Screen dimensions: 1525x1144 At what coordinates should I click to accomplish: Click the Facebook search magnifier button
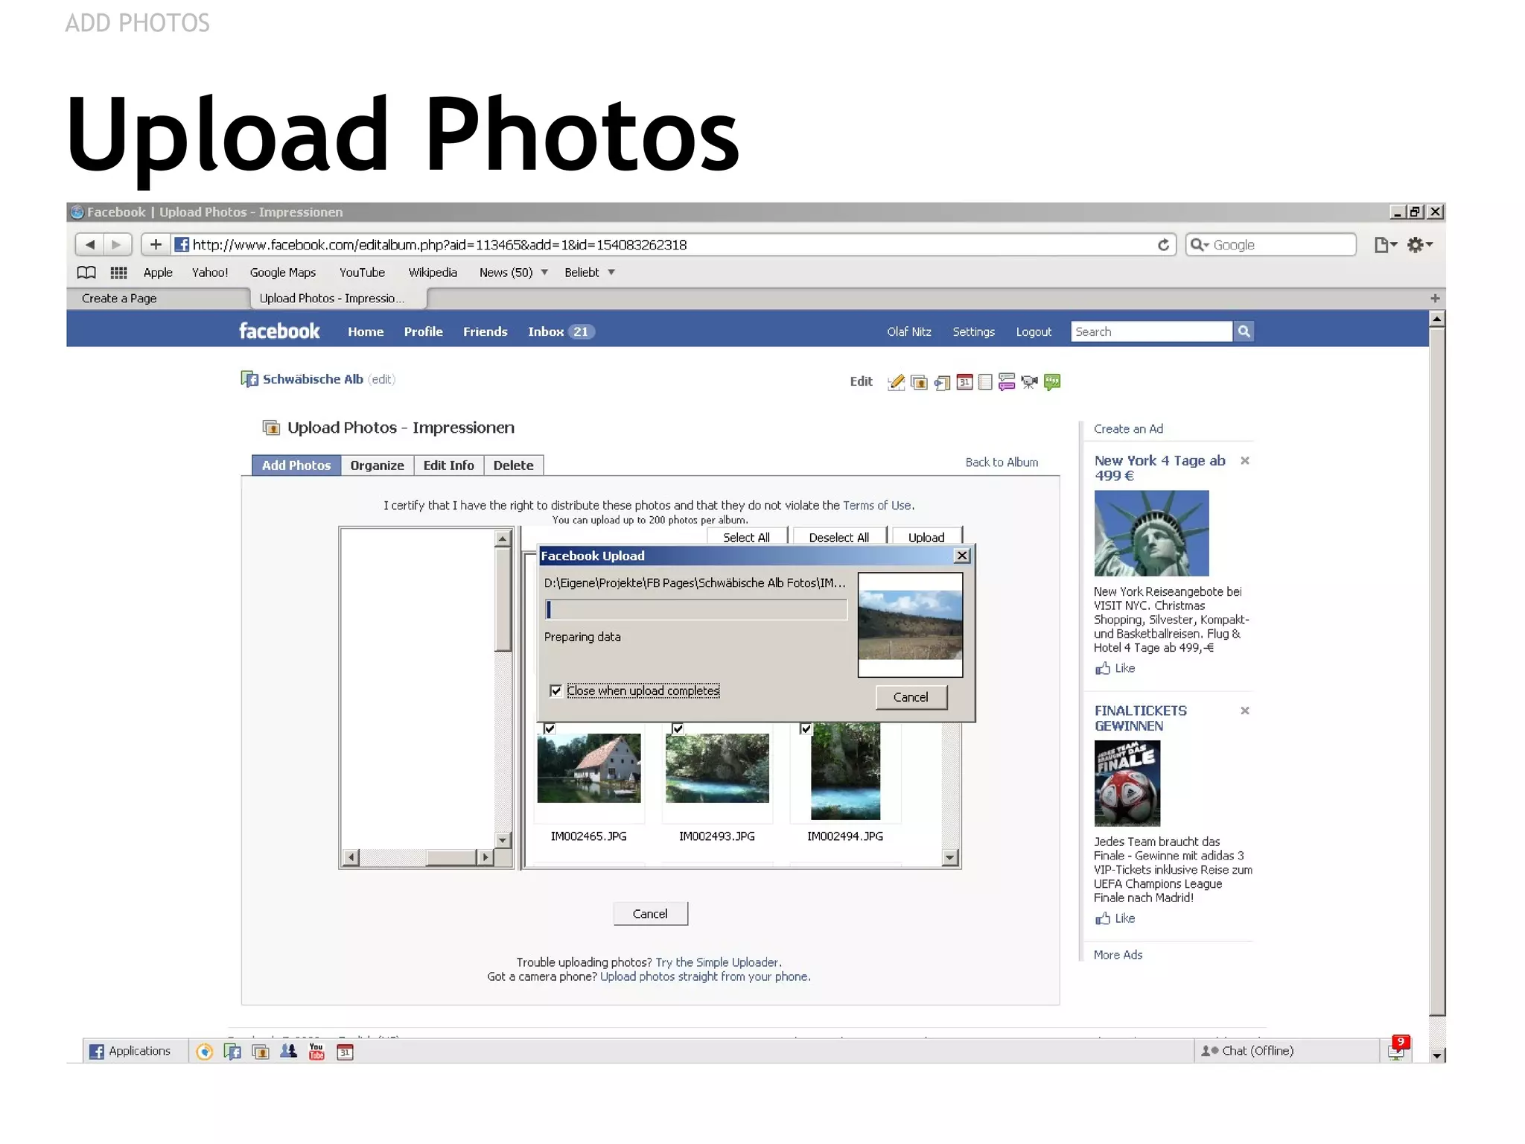[x=1244, y=331]
